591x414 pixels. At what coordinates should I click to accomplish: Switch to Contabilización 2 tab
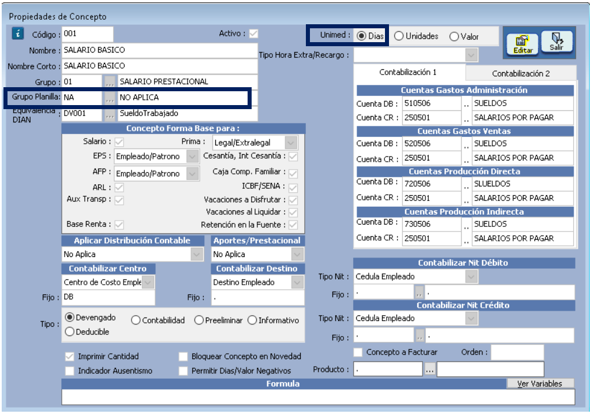[x=521, y=73]
